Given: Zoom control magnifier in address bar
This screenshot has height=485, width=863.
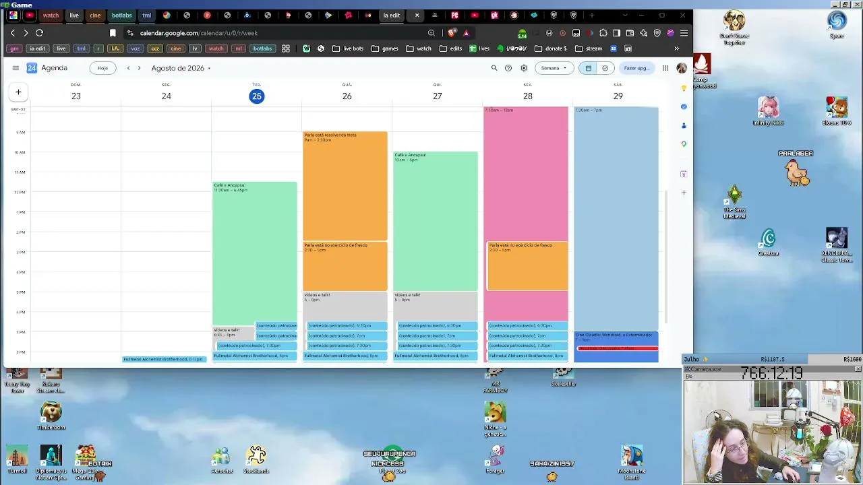Looking at the screenshot, I should click(431, 33).
